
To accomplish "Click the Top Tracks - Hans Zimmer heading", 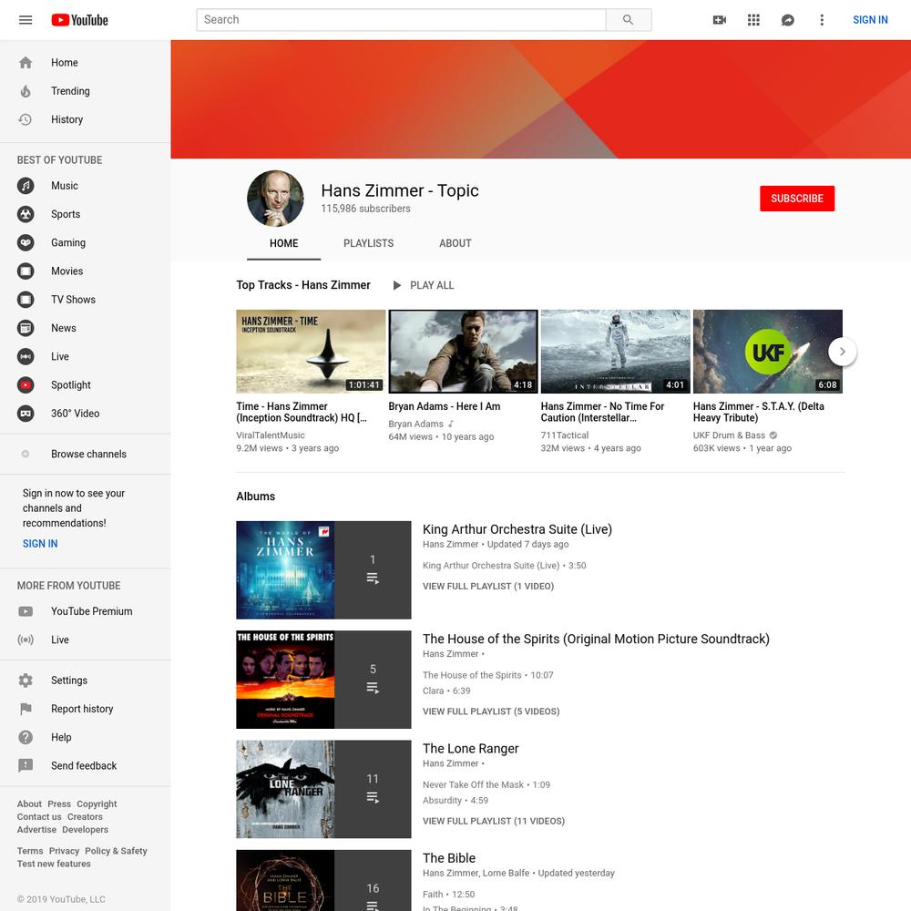I will [302, 285].
